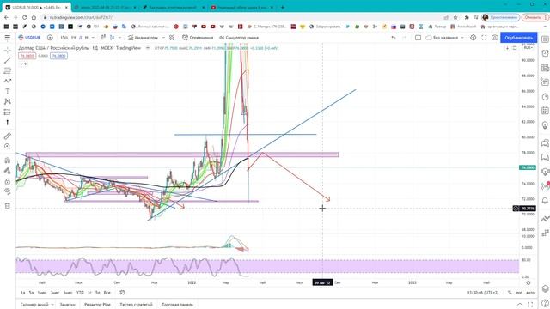Collapse the indicator legend chevron

(x=23, y=64)
